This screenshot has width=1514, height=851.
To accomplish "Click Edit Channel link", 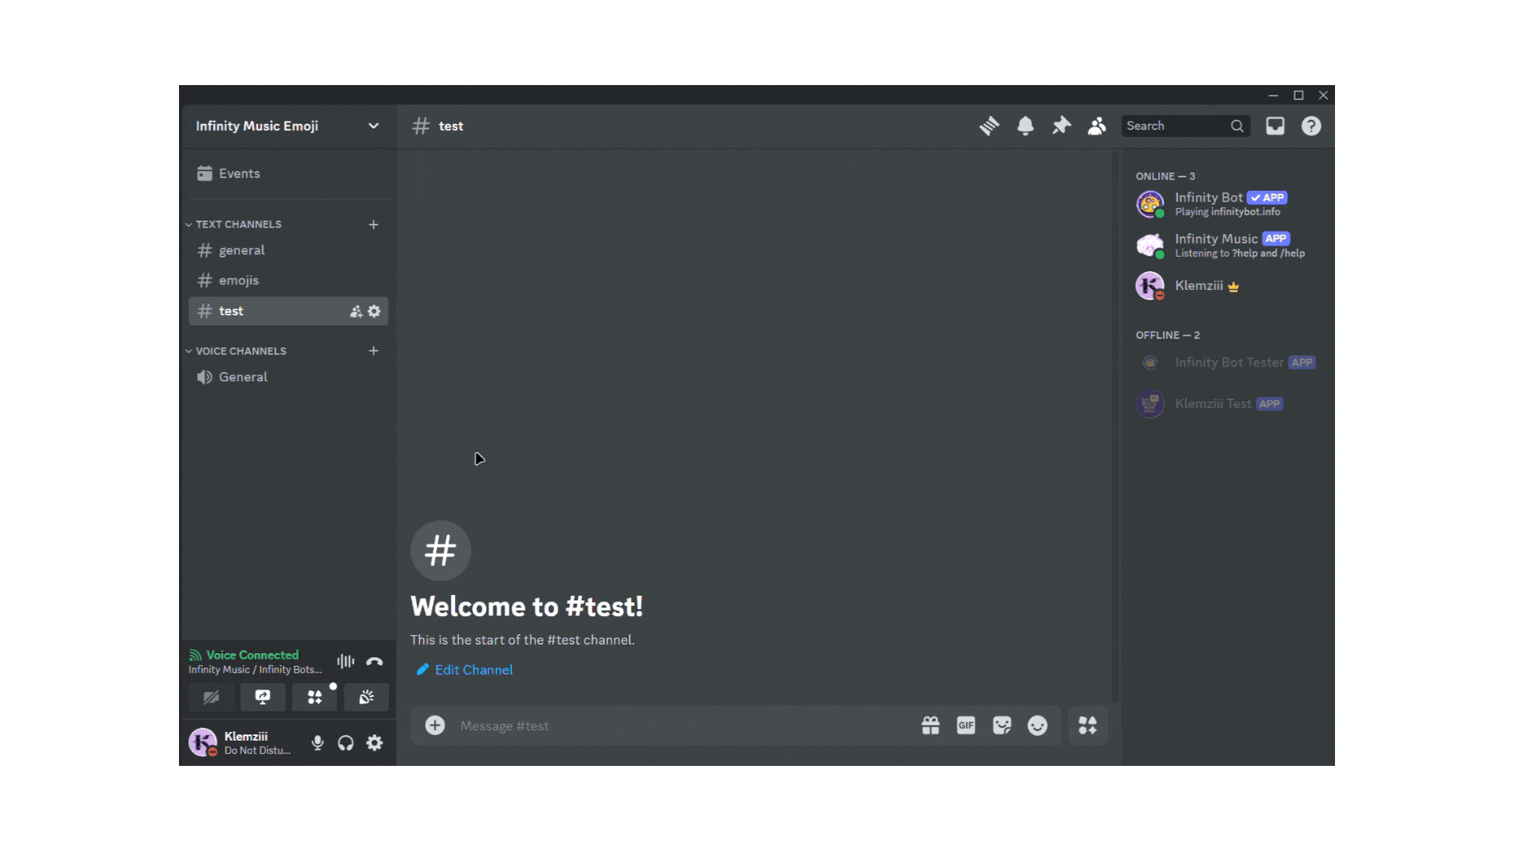I will pyautogui.click(x=466, y=669).
